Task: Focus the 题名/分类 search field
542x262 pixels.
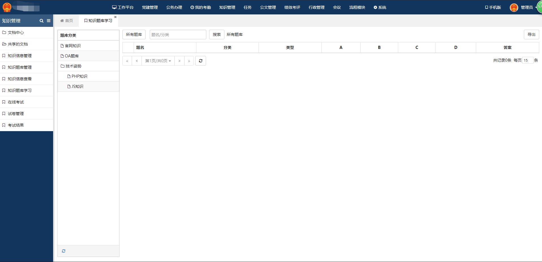Action: pyautogui.click(x=178, y=34)
